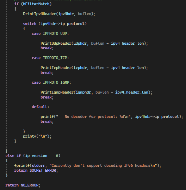Click the number 6 in ip_version comparison
This screenshot has height=190, width=186.
point(57,156)
